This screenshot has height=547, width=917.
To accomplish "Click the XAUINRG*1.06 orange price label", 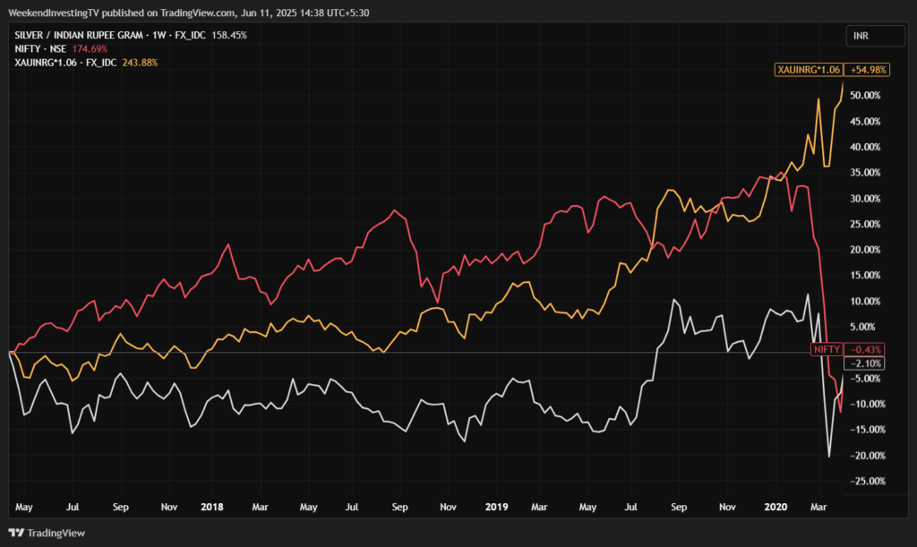I will tap(809, 70).
